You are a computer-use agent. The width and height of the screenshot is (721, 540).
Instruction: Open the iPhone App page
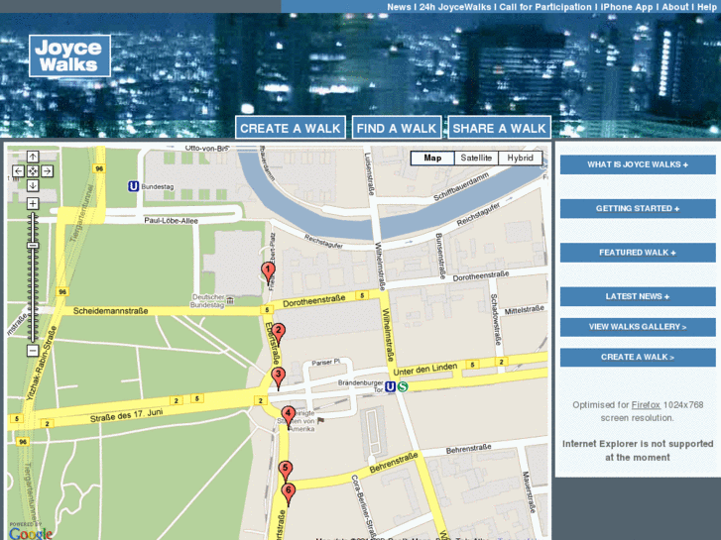click(x=627, y=7)
